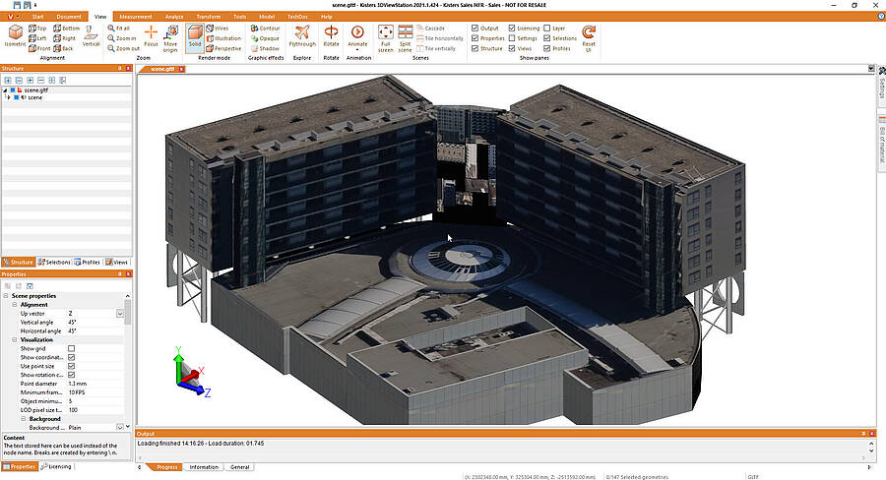The width and height of the screenshot is (886, 480).
Task: Uncheck the Output pane checkbox
Action: tap(475, 29)
